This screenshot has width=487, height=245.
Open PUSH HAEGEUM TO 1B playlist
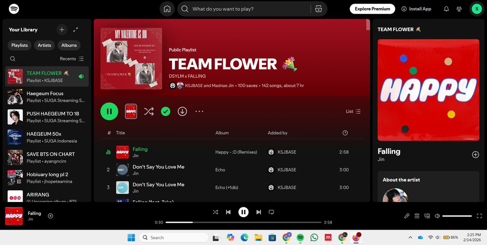pyautogui.click(x=47, y=117)
